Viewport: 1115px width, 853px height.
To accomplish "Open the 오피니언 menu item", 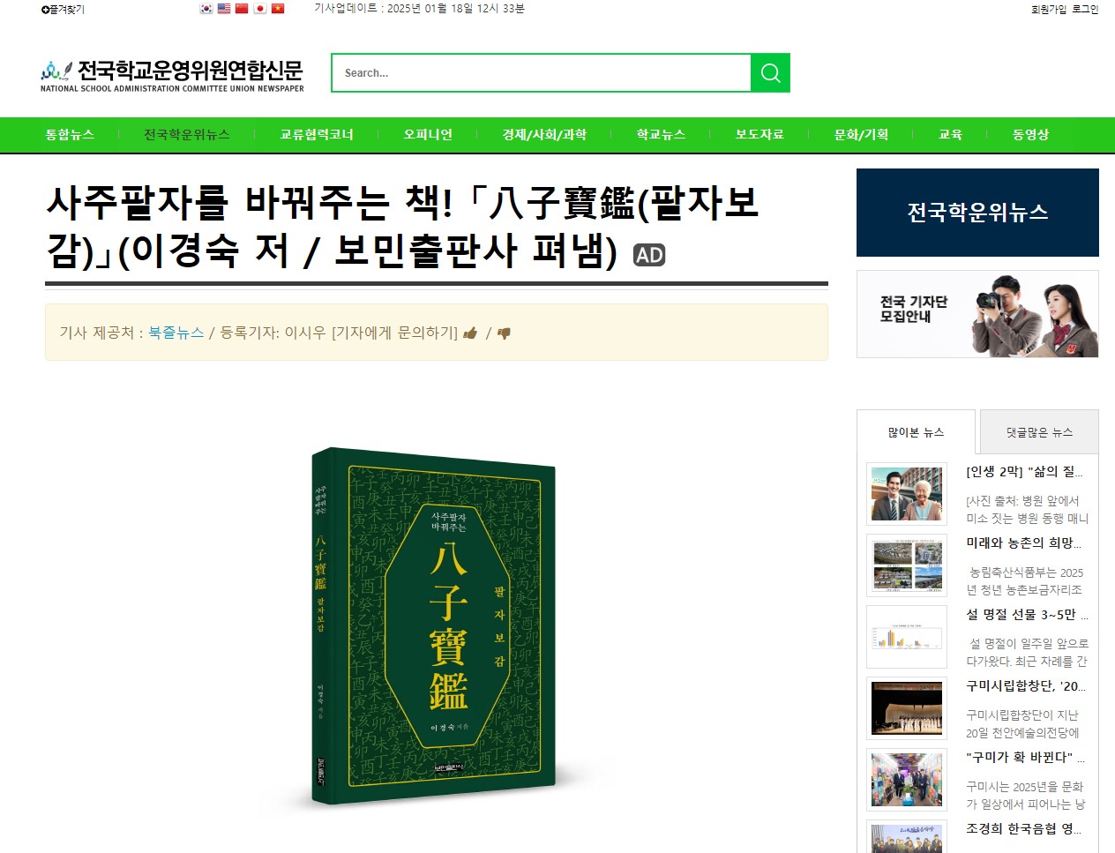I will (428, 134).
